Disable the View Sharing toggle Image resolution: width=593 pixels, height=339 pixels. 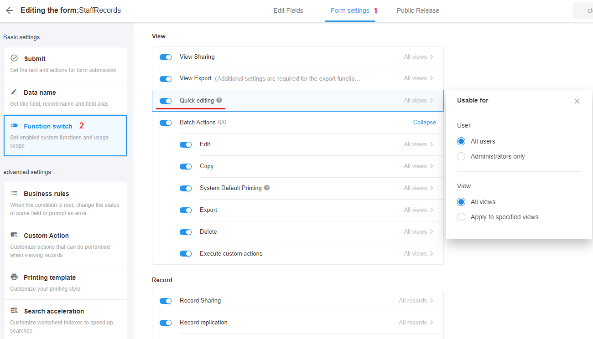click(166, 57)
